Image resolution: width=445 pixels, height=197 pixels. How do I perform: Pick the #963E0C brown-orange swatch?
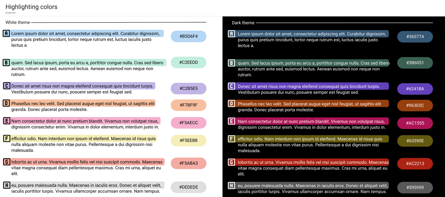point(415,105)
